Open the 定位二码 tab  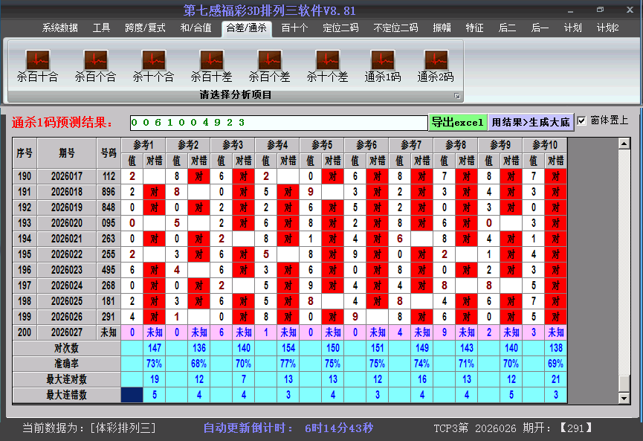(340, 28)
